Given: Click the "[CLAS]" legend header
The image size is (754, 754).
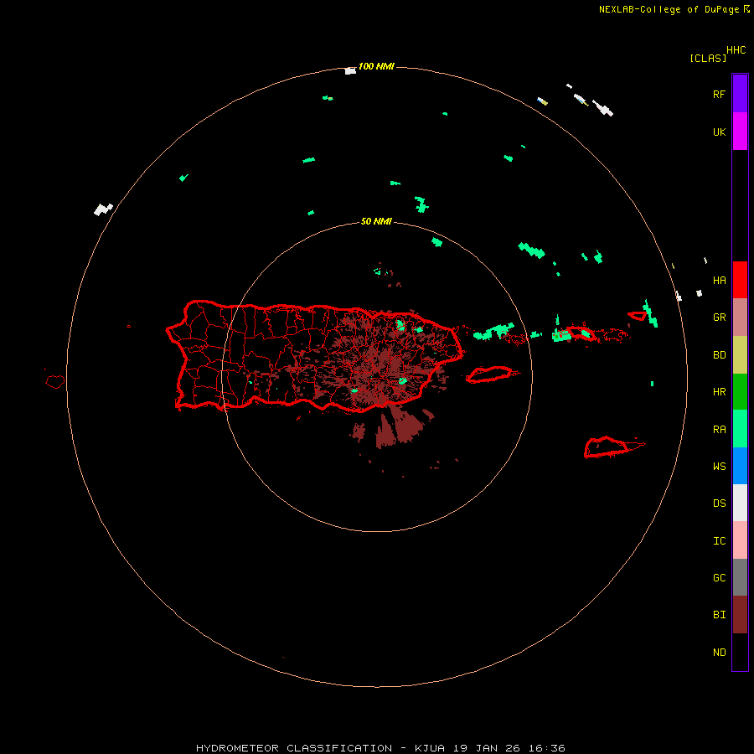Looking at the screenshot, I should click(708, 58).
